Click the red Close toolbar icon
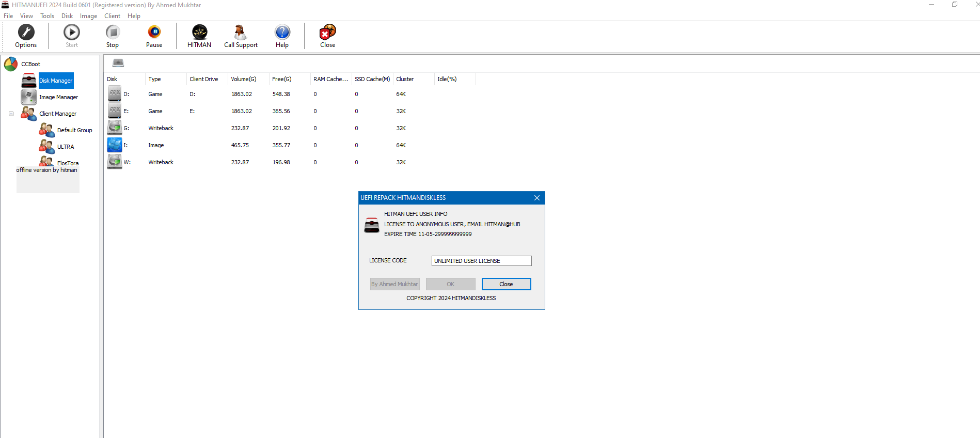The image size is (980, 438). (x=328, y=33)
